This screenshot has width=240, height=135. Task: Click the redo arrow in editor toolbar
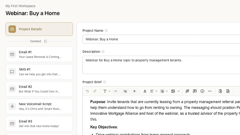95,91
